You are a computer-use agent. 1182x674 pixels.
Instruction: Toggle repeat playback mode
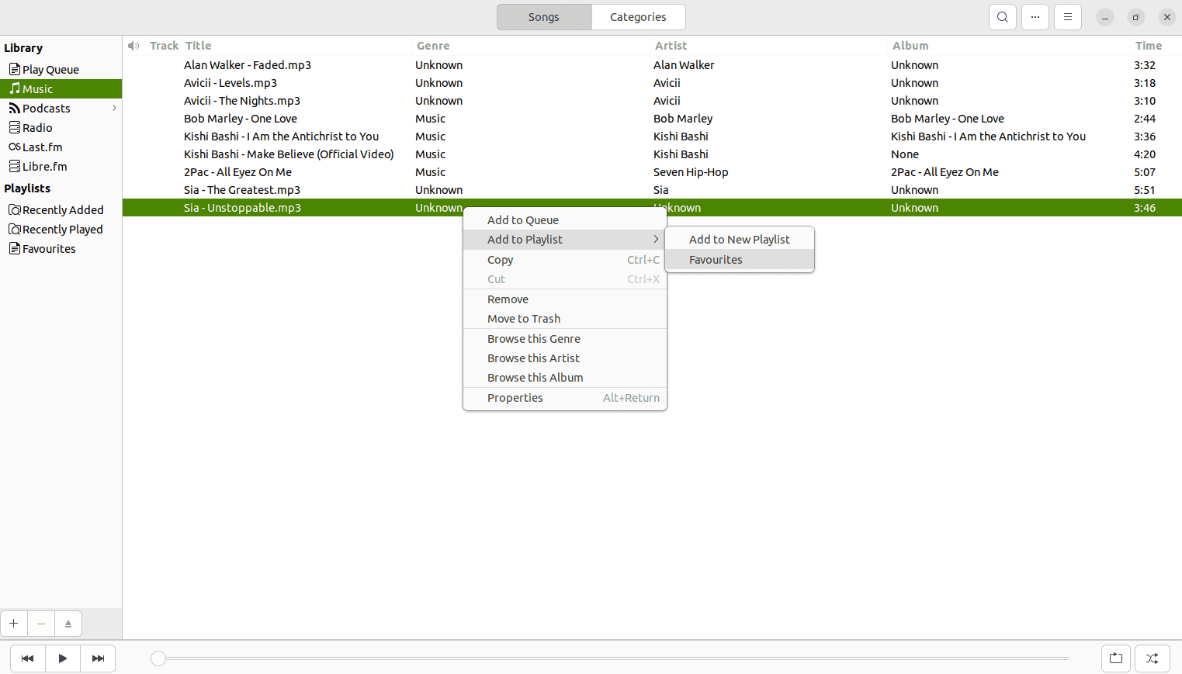(1115, 658)
